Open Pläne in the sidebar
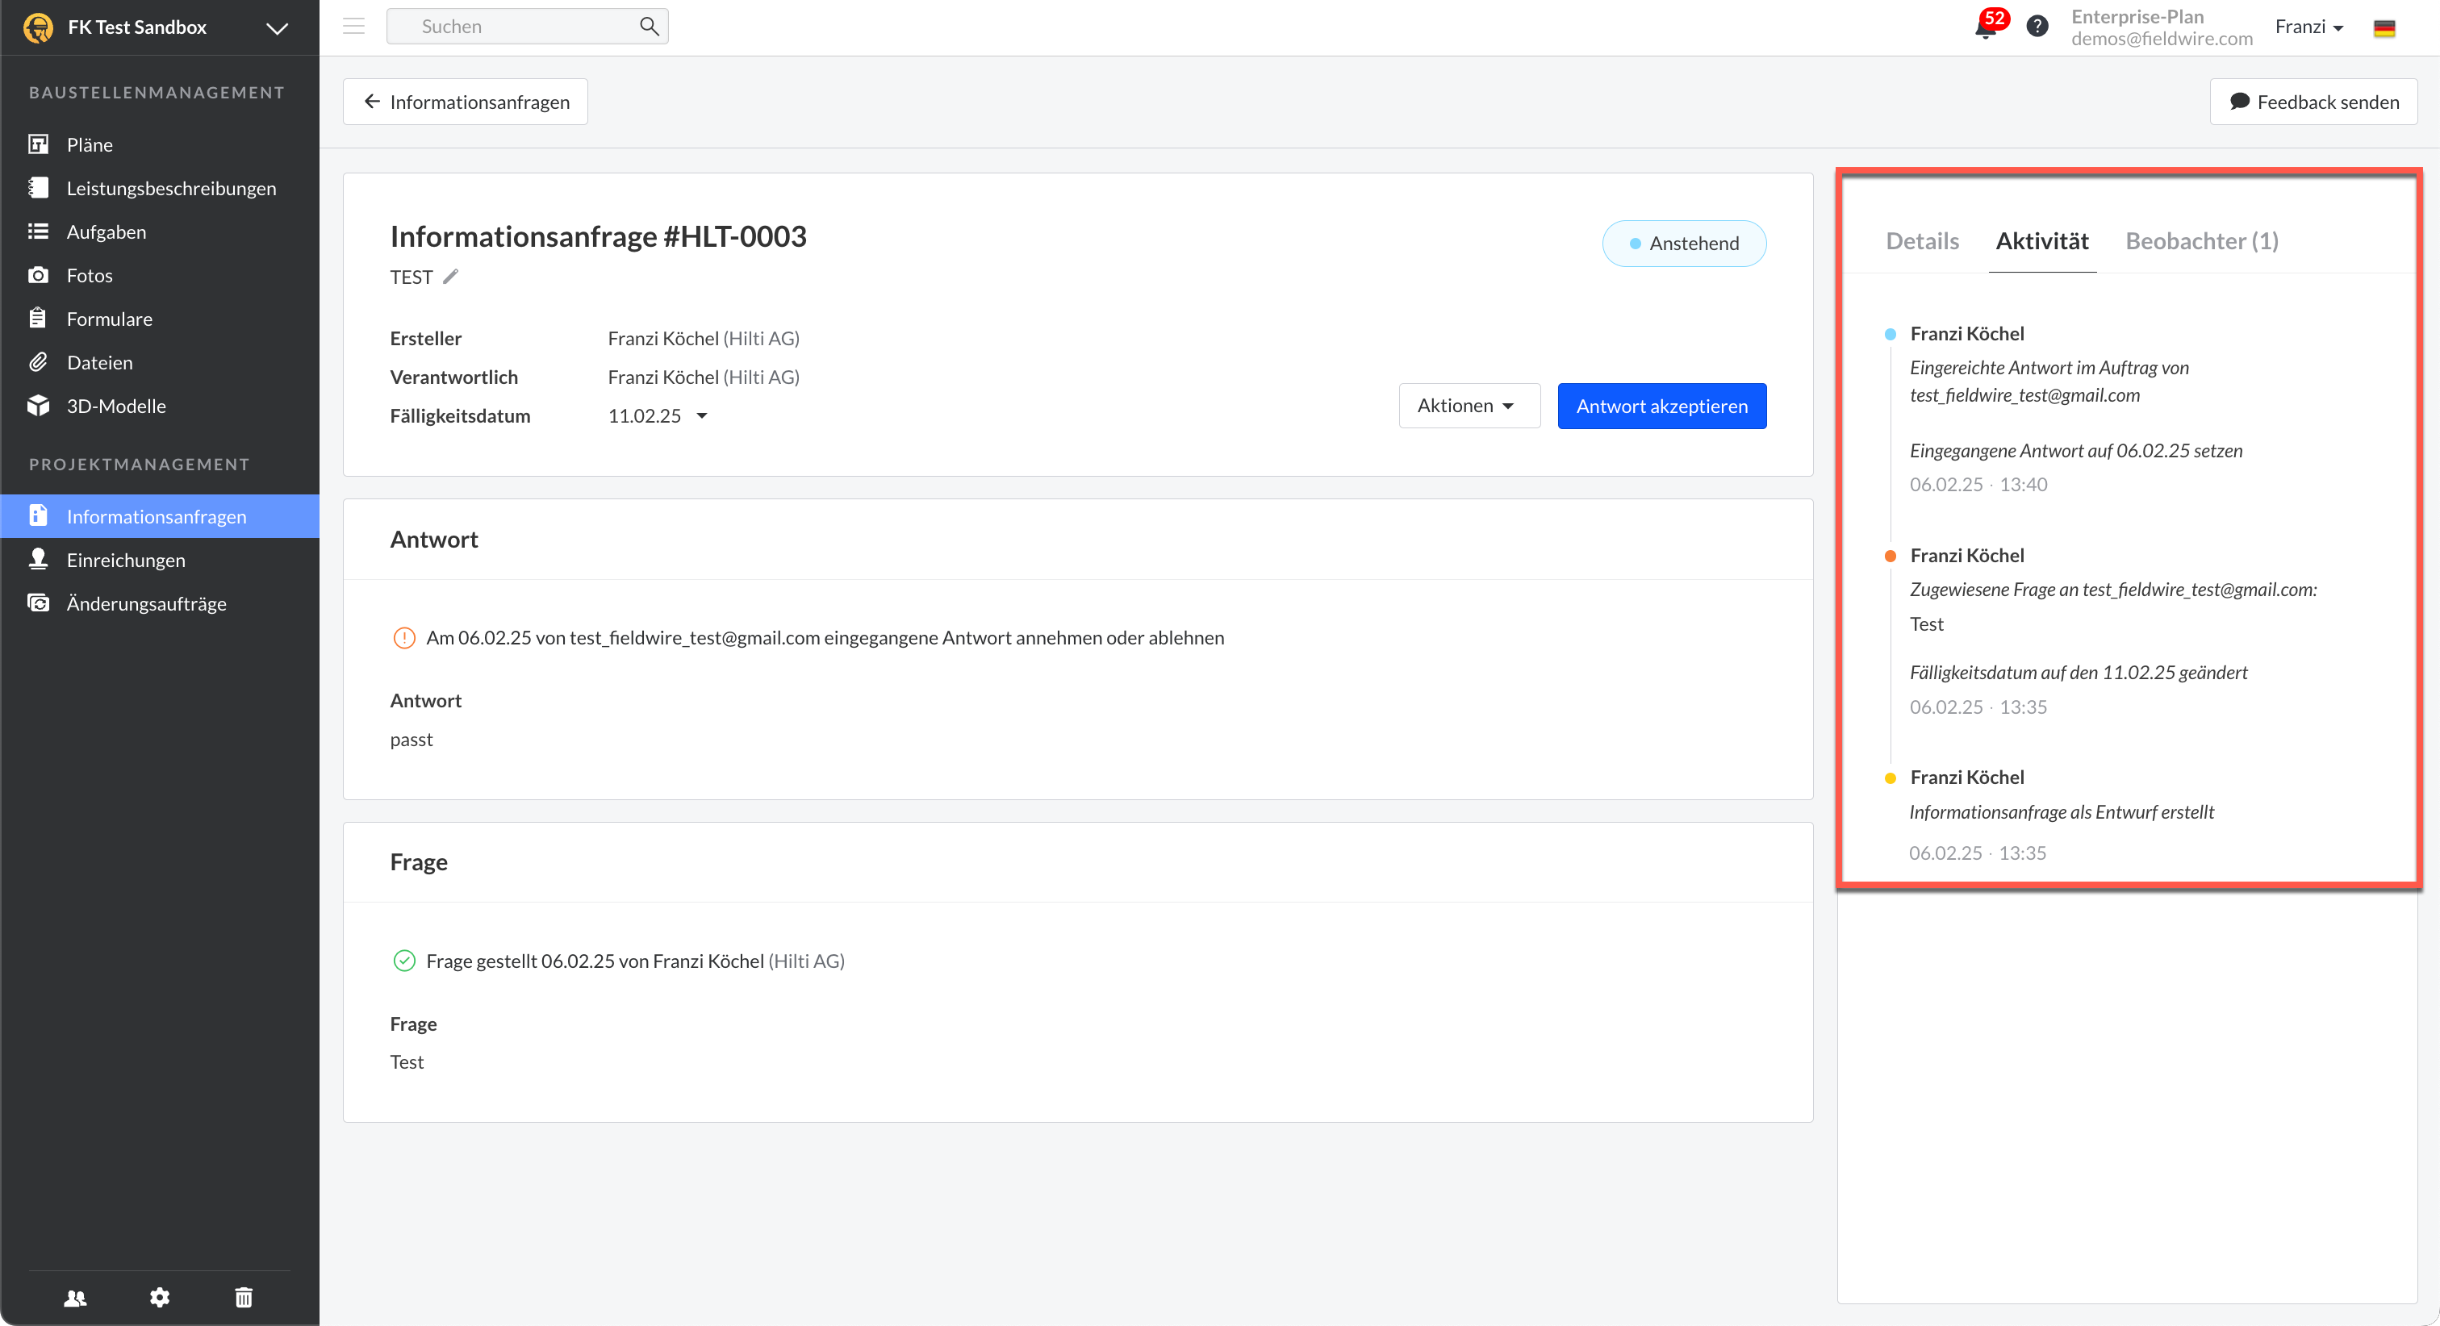 pos(89,145)
